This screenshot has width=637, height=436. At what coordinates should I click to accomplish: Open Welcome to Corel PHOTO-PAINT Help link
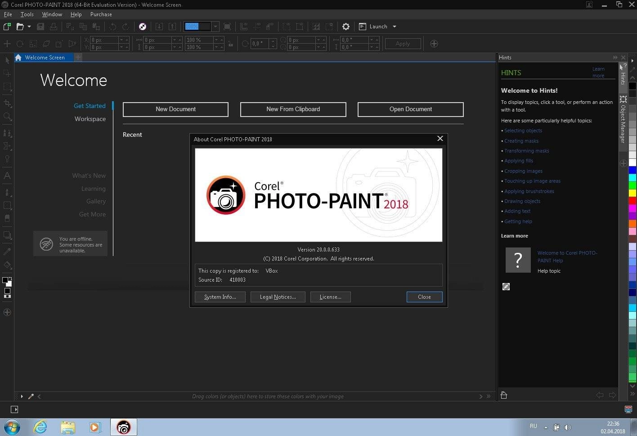point(567,256)
